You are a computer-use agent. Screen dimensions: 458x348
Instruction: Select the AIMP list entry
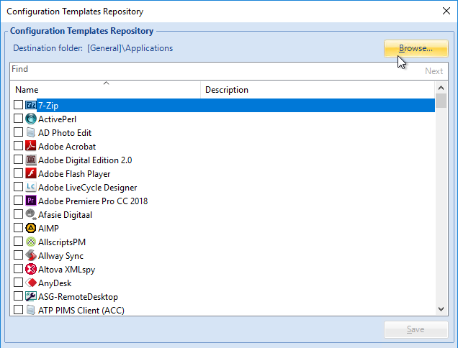tap(48, 229)
